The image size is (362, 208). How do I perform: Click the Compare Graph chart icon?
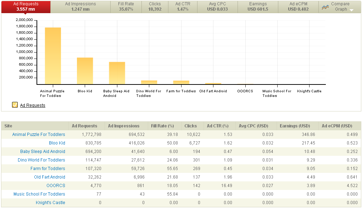(325, 7)
